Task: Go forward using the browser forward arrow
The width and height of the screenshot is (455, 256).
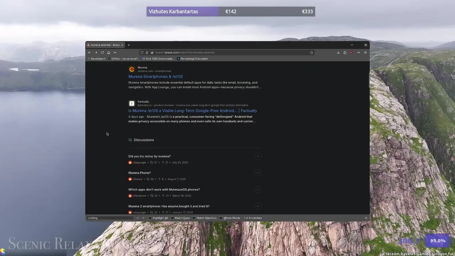Action: tap(96, 52)
